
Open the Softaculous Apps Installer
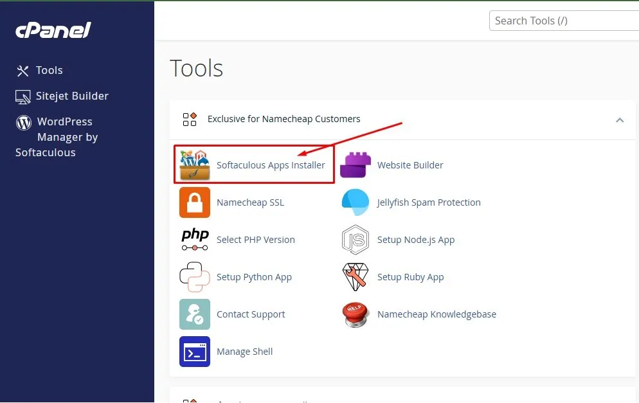click(x=194, y=165)
